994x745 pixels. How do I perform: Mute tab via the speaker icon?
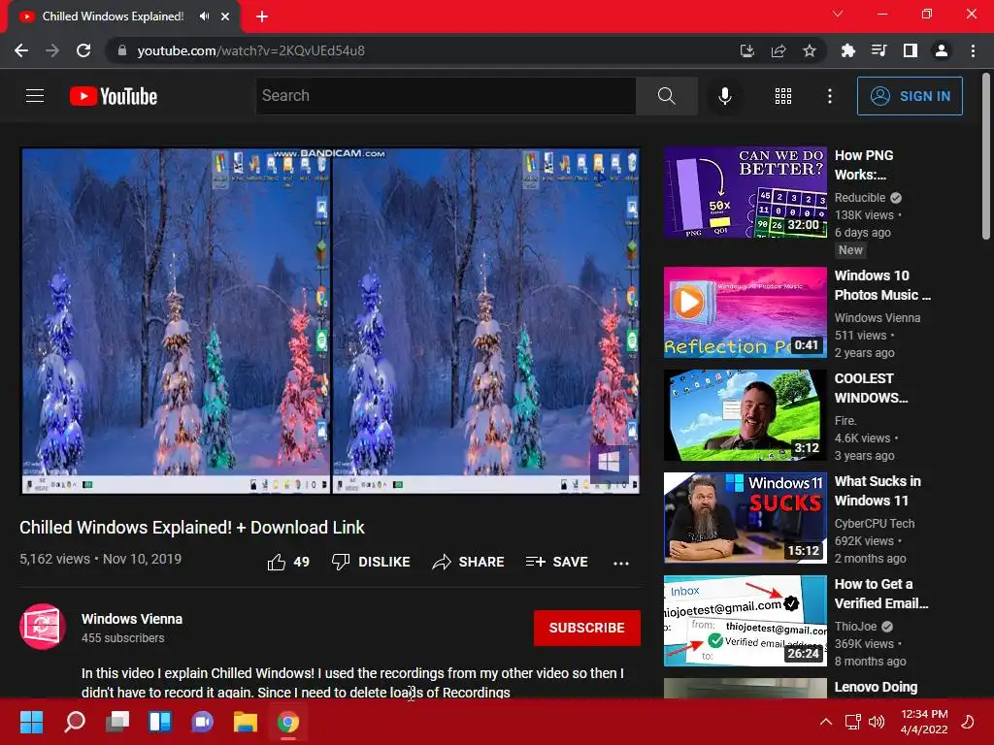204,16
